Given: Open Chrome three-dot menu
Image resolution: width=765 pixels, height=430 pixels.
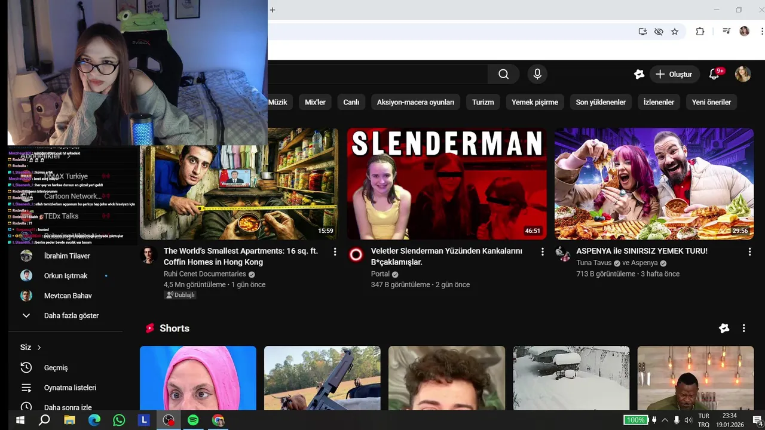Looking at the screenshot, I should pos(763,32).
